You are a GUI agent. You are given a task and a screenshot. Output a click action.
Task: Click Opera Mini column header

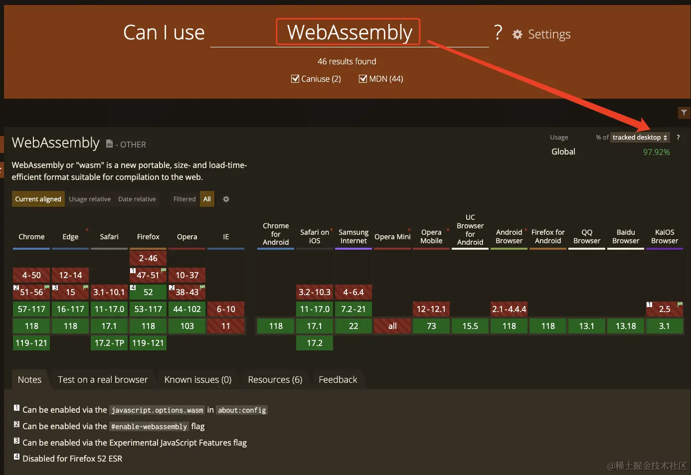(x=392, y=237)
